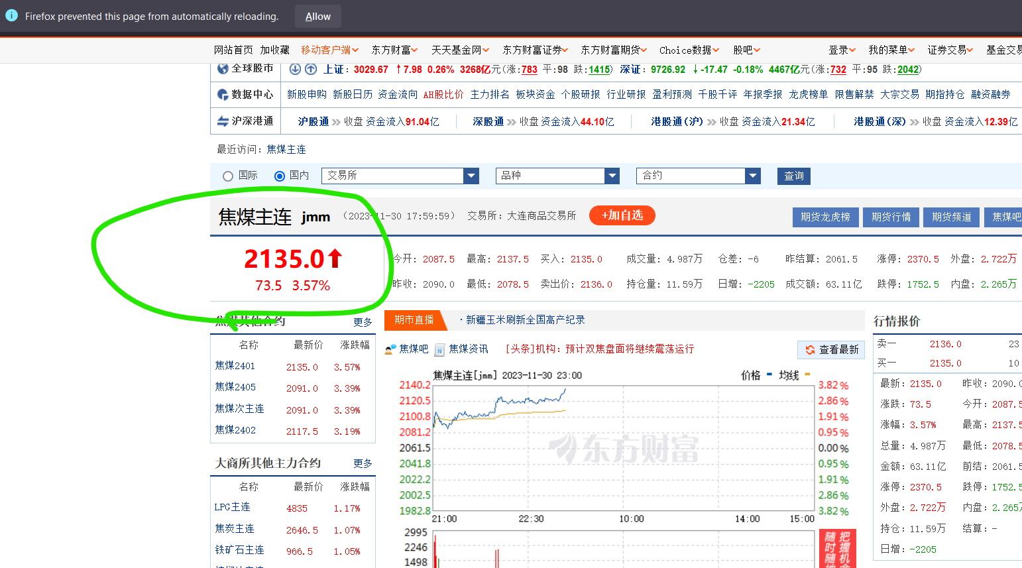
Task: Expand the 移动客户端 menu
Action: 329,50
